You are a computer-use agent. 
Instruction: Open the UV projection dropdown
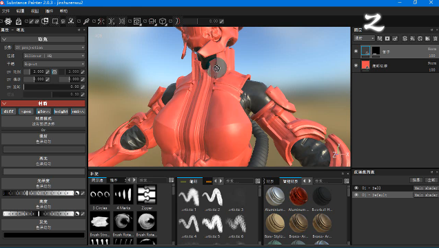point(50,47)
